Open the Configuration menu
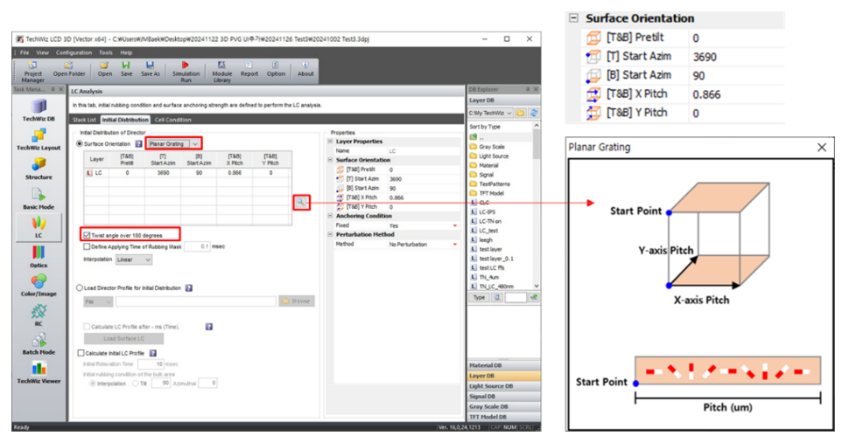Viewport: 842px width, 436px height. click(74, 52)
